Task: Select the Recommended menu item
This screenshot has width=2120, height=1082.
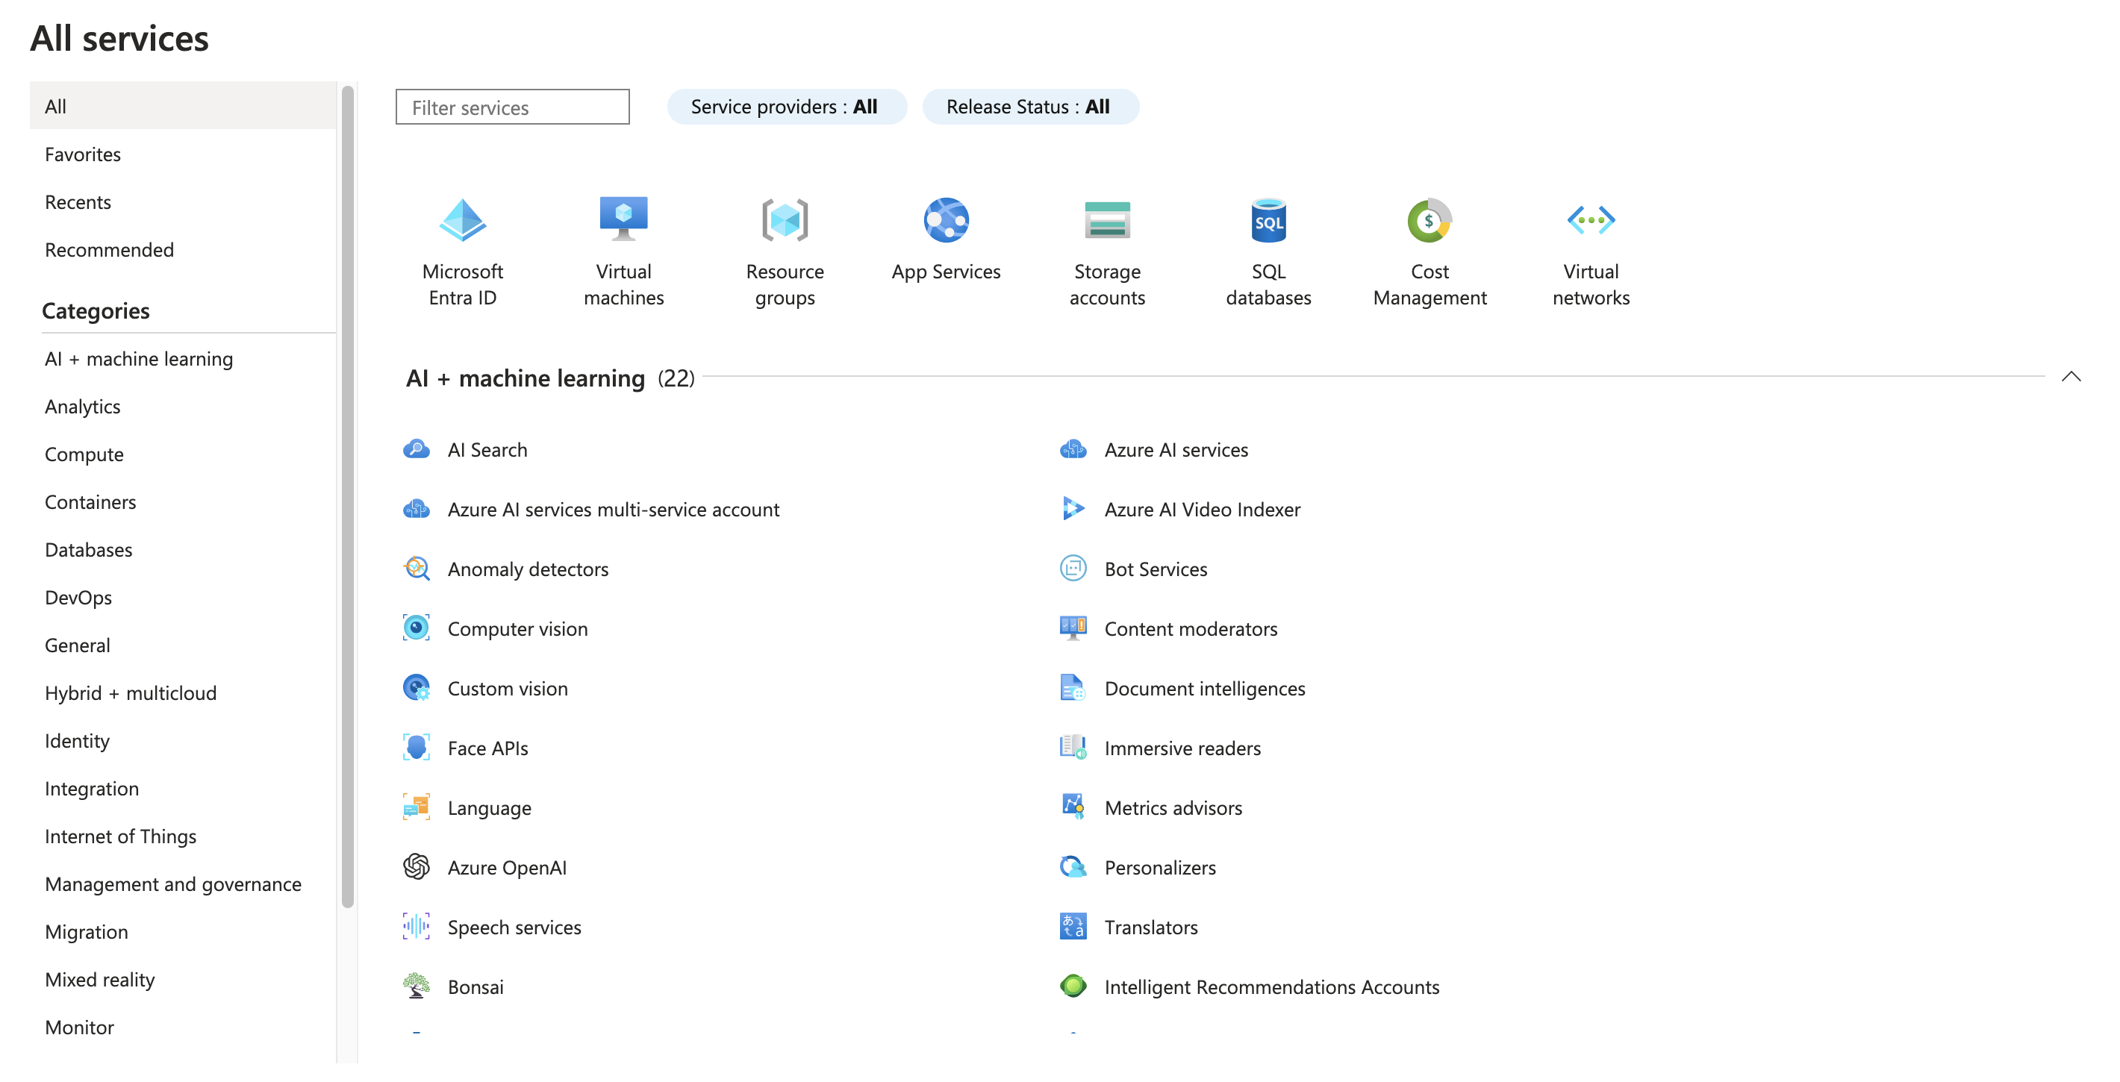Action: coord(110,250)
